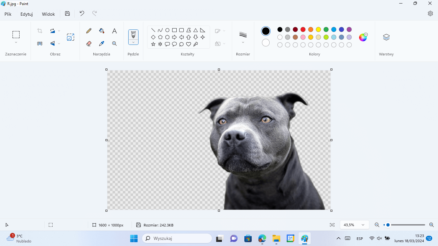Open File Explorer from taskbar
This screenshot has width=438, height=246.
coord(276,238)
